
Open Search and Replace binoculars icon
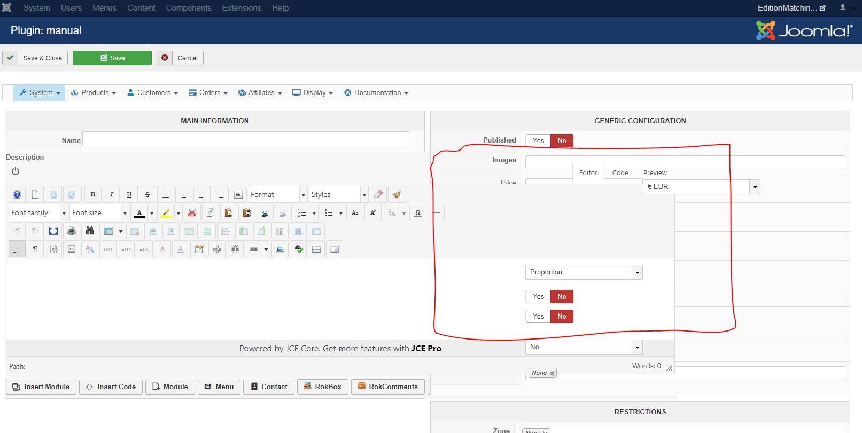tap(90, 231)
